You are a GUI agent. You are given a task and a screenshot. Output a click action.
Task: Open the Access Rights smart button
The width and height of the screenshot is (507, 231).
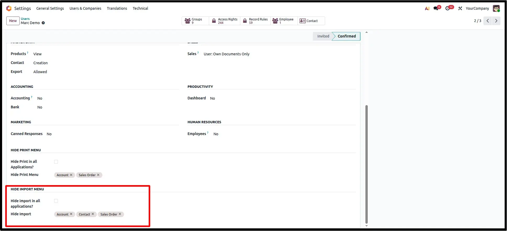225,21
